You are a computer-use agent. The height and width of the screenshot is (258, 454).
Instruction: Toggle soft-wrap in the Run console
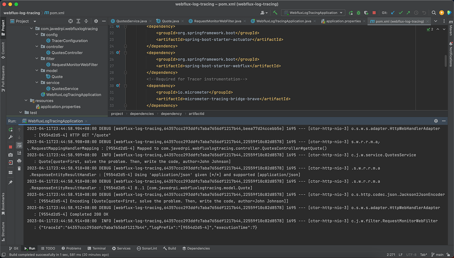[19, 146]
